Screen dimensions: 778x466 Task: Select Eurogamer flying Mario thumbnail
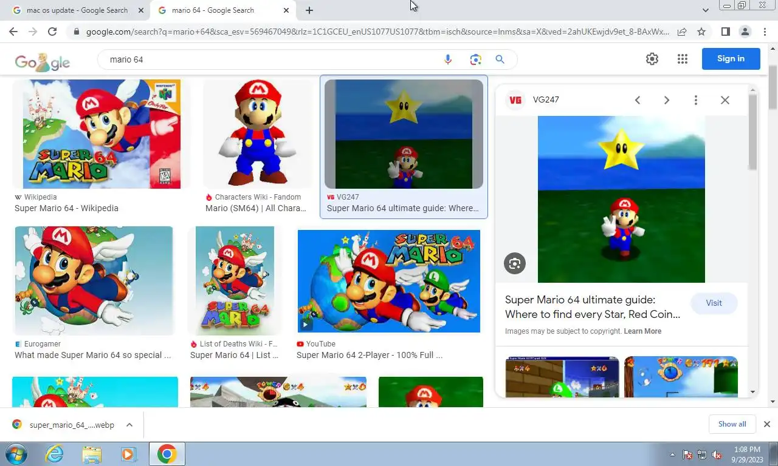tap(94, 281)
